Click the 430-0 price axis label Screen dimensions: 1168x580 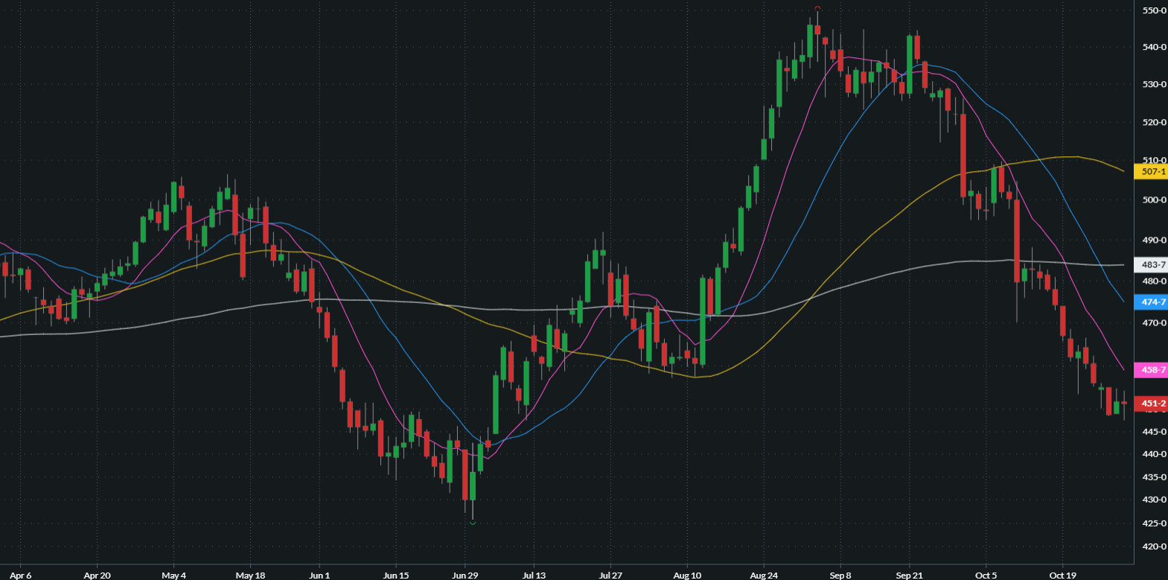[1154, 500]
